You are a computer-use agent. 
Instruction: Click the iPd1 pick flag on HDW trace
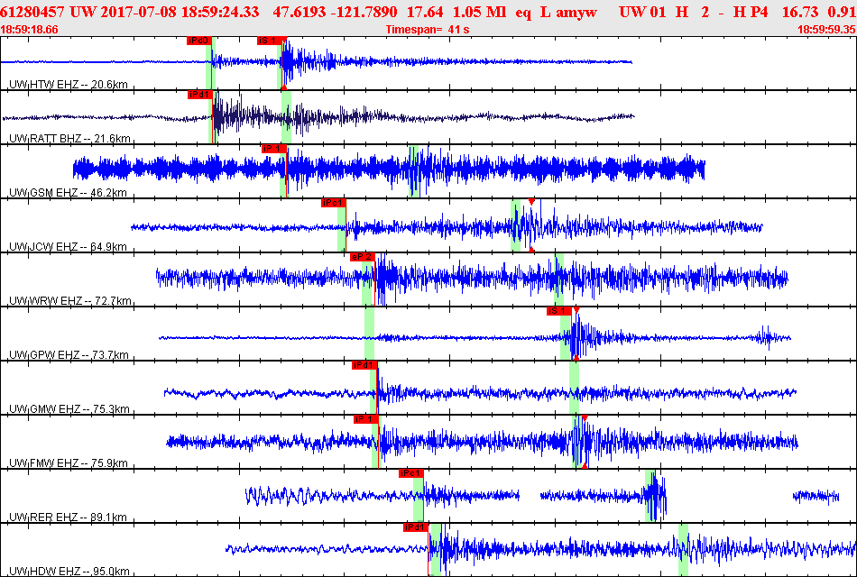point(415,527)
